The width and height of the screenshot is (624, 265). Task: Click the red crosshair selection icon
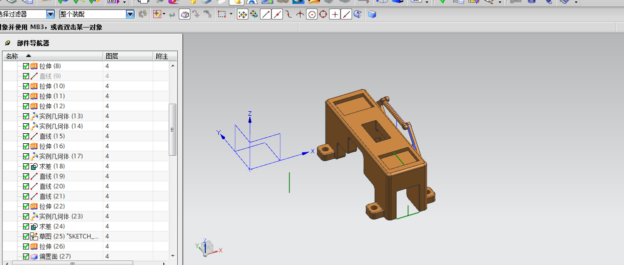(157, 15)
